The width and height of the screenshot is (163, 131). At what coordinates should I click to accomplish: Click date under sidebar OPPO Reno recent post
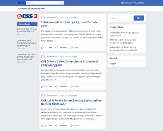coord(21,48)
